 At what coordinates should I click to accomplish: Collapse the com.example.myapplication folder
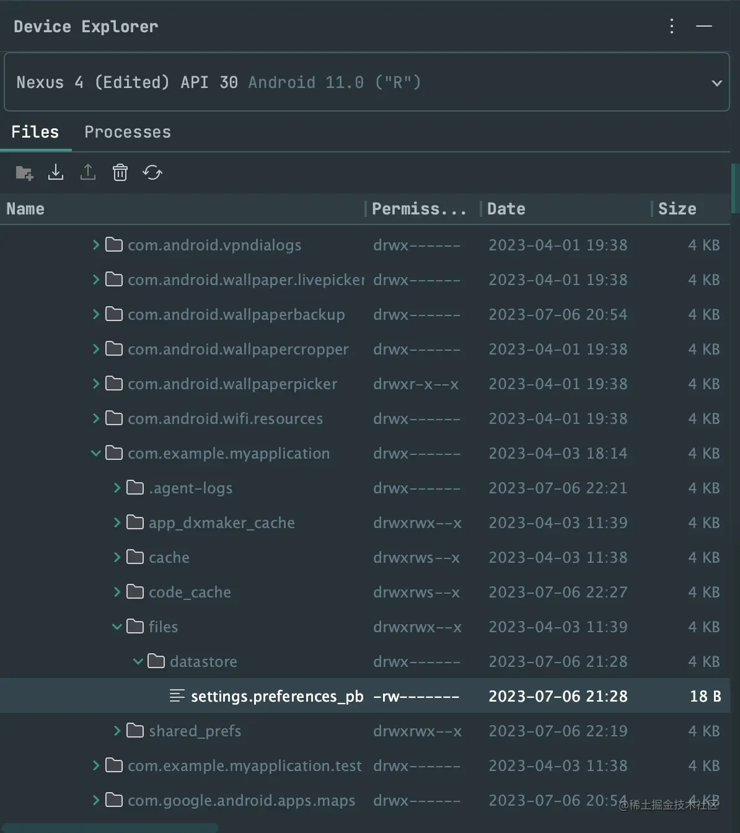click(96, 453)
